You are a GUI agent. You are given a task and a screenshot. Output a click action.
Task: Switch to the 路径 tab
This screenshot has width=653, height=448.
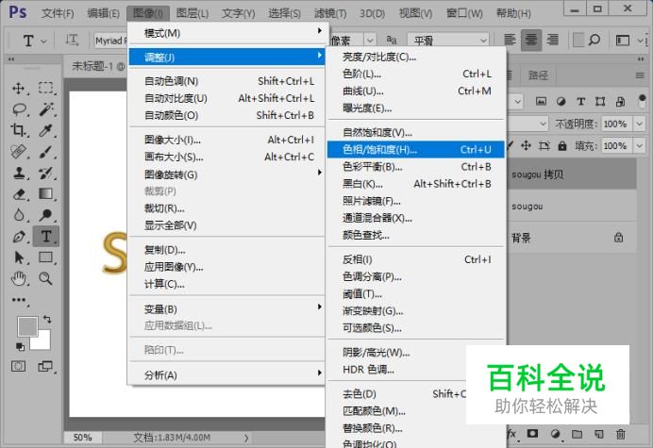(538, 75)
